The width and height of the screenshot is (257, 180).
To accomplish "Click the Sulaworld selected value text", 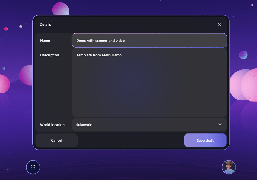I will [84, 125].
